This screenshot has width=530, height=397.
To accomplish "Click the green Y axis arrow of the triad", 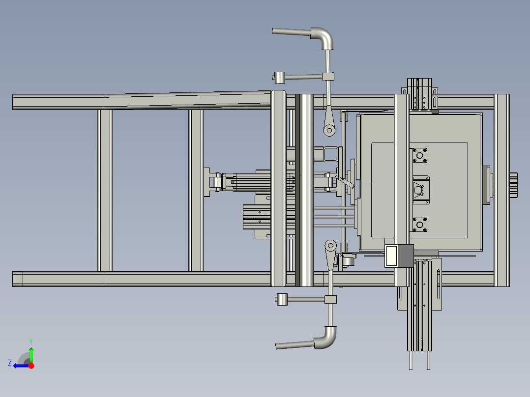I will (31, 354).
